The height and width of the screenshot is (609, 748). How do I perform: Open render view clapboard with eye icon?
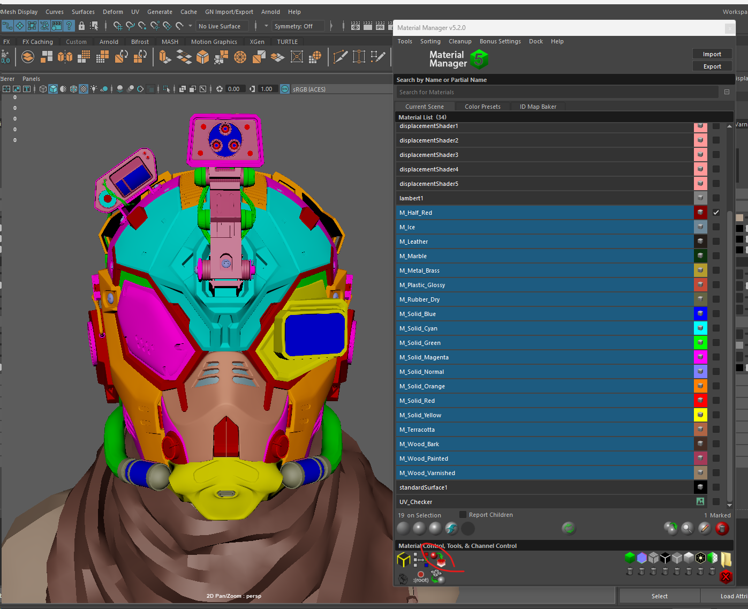pos(356,26)
